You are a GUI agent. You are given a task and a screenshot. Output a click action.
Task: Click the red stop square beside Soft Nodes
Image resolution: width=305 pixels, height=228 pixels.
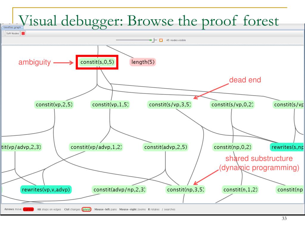click(x=23, y=33)
